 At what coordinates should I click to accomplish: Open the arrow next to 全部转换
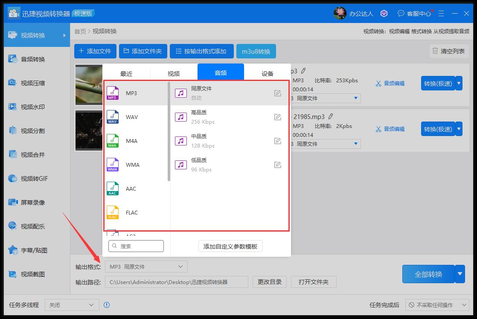[460, 274]
